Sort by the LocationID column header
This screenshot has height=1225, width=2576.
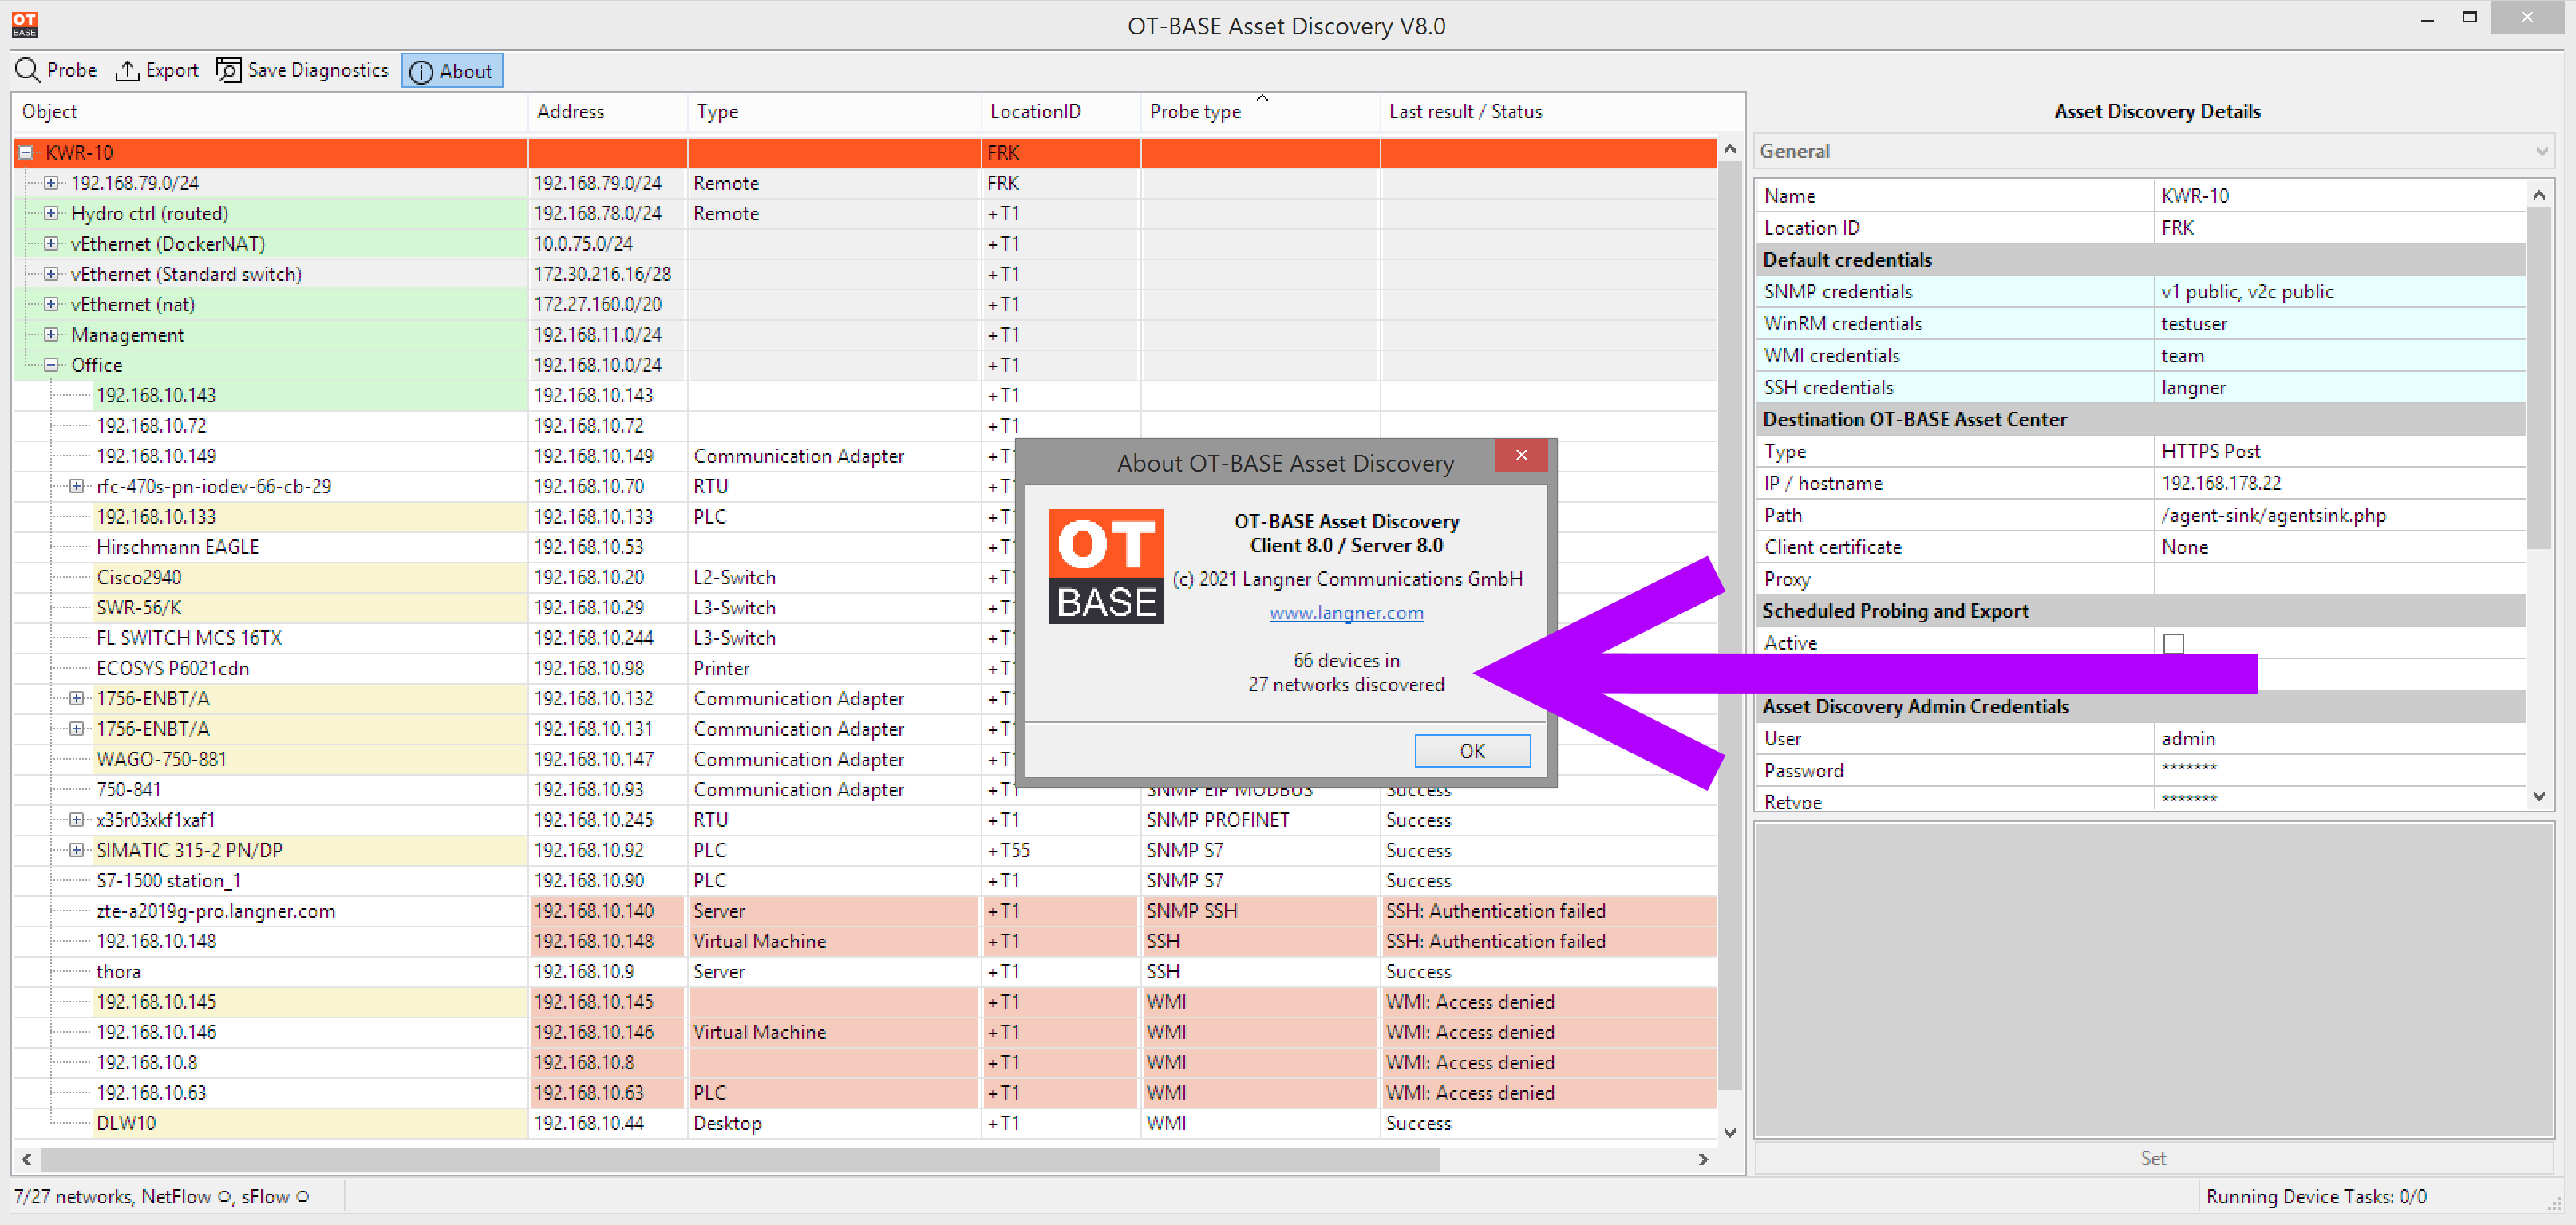[1061, 112]
